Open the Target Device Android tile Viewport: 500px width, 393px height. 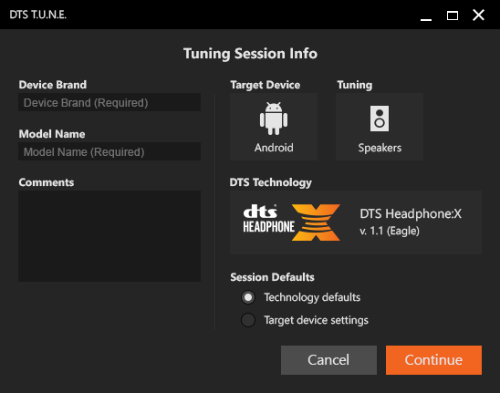(x=274, y=127)
